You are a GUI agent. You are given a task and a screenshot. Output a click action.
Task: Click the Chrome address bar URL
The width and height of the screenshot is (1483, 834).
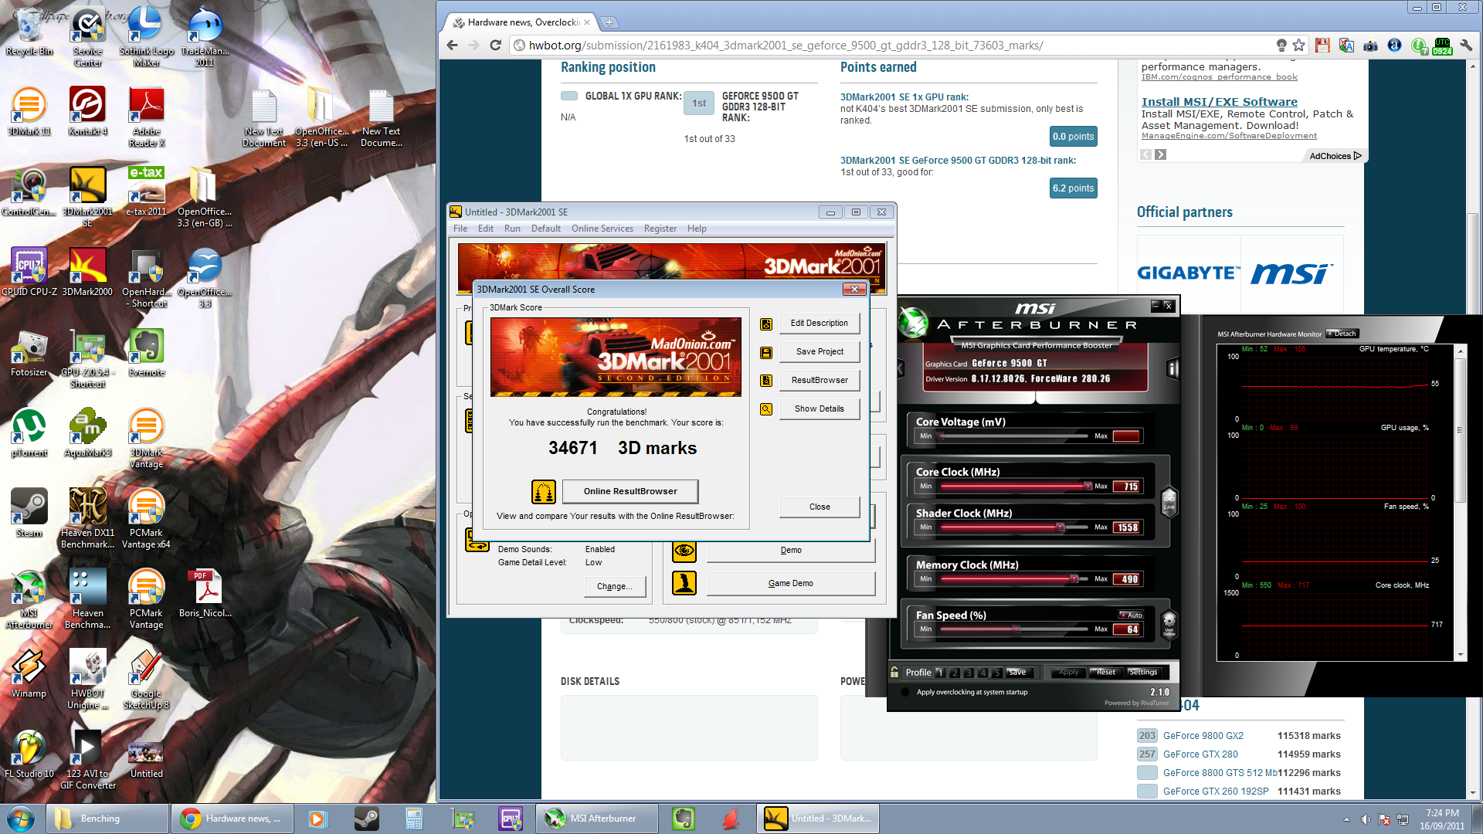786,46
